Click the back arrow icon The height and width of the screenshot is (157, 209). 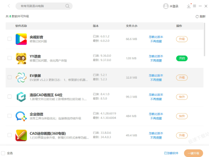point(9,6)
